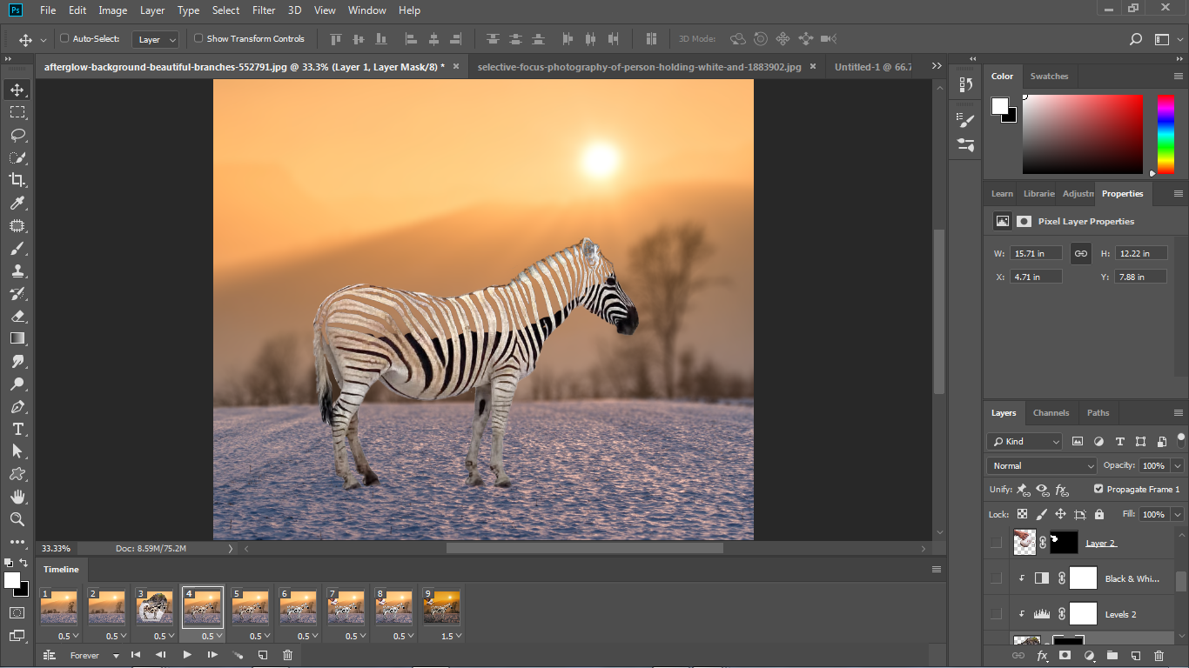Open the search magnifier in options bar
The image size is (1189, 668).
click(1136, 39)
